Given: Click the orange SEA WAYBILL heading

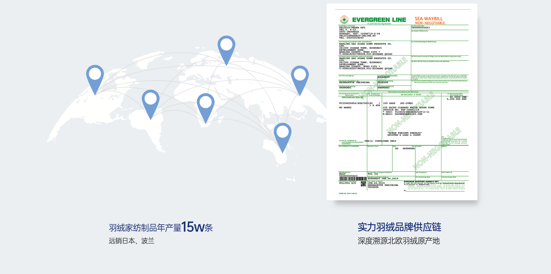Looking at the screenshot, I should click(x=429, y=19).
